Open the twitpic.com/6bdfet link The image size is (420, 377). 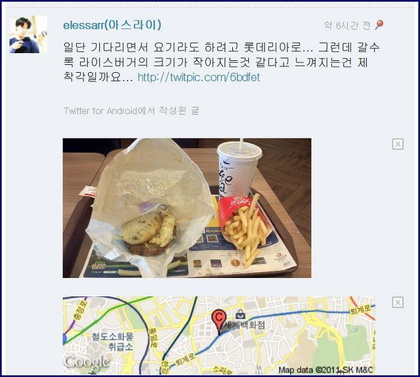tap(199, 77)
